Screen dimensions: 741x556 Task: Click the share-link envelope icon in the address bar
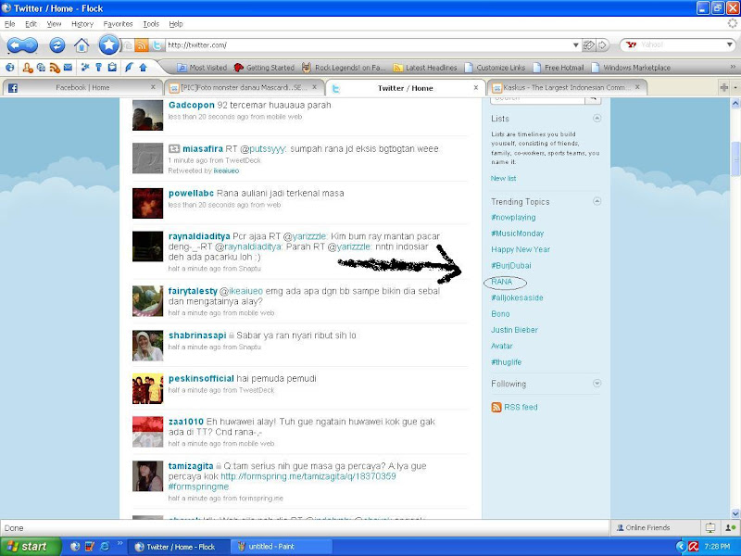[x=588, y=45]
